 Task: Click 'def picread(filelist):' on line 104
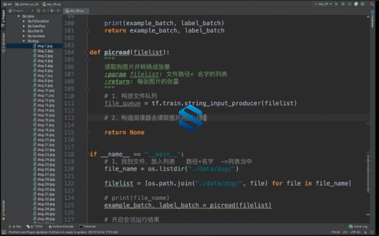[130, 52]
